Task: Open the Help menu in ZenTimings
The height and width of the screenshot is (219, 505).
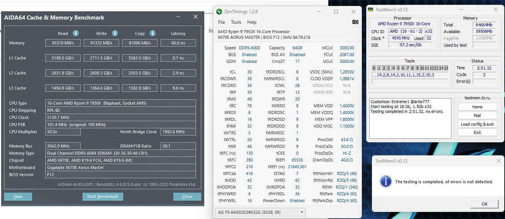Action: click(252, 22)
